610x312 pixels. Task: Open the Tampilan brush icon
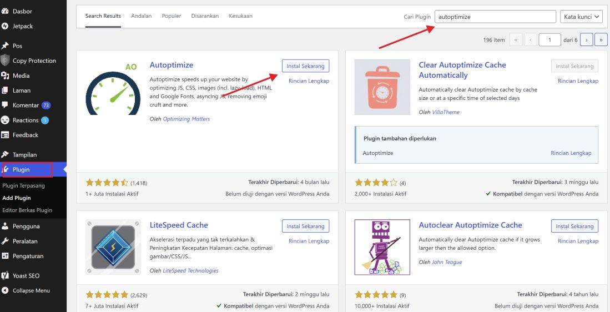point(5,154)
